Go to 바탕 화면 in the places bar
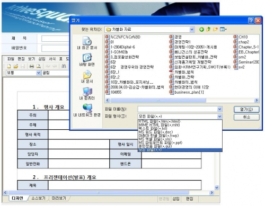This screenshot has height=206, width=265. tap(87, 60)
